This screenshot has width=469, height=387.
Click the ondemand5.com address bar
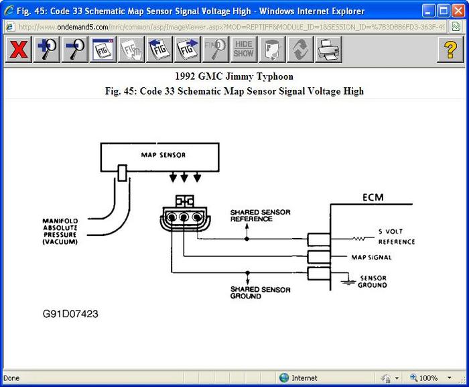225,27
